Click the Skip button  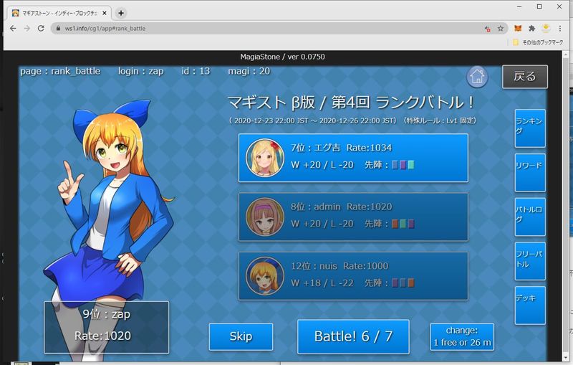(241, 336)
